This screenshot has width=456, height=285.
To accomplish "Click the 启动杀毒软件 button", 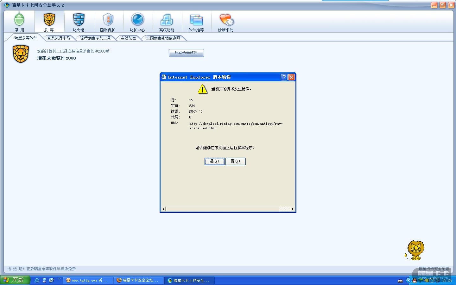I will (x=186, y=53).
